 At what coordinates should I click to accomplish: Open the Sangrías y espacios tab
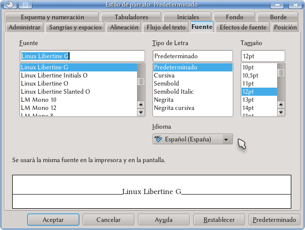(75, 27)
